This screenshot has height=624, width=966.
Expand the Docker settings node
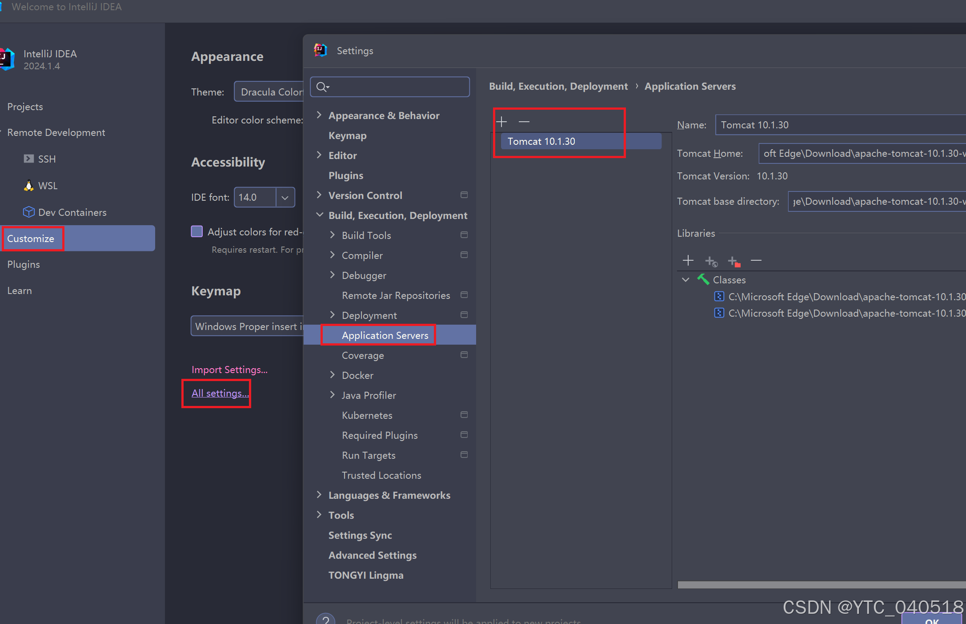tap(333, 375)
